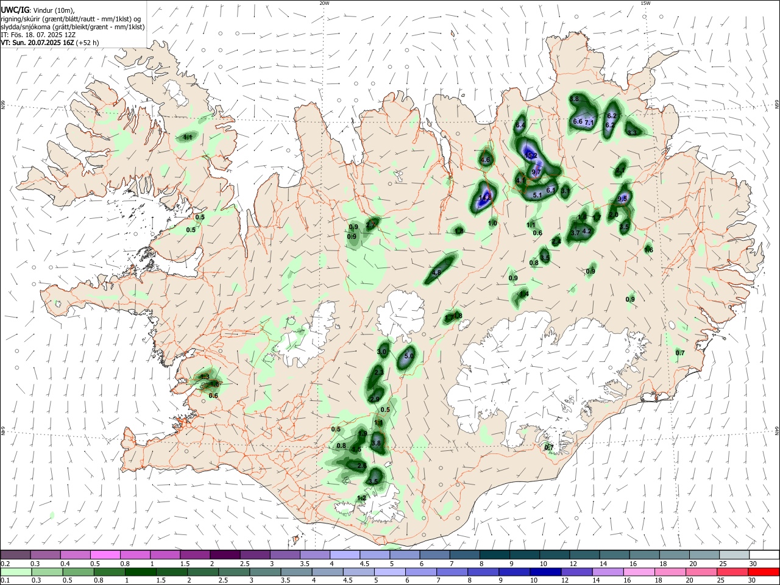Click the 2.6 precipitation value in the south
This screenshot has width=780, height=585.
(361, 466)
